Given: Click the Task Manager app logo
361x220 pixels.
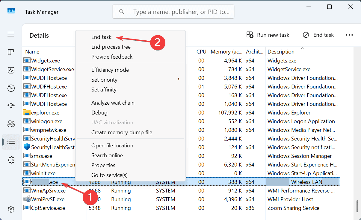Looking at the screenshot, I should 11,11.
